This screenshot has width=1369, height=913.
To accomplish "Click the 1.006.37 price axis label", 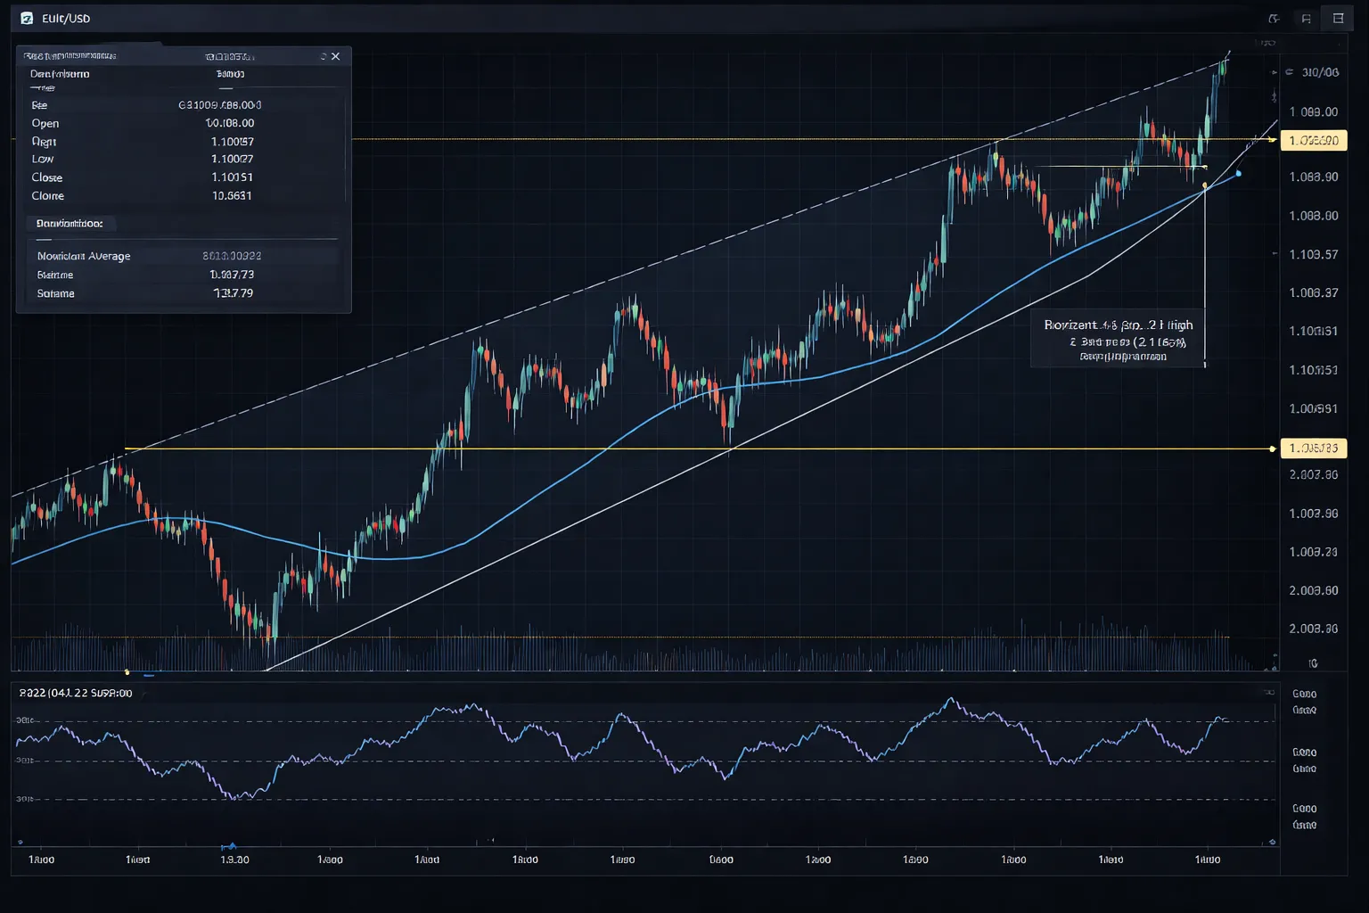I will (x=1314, y=292).
